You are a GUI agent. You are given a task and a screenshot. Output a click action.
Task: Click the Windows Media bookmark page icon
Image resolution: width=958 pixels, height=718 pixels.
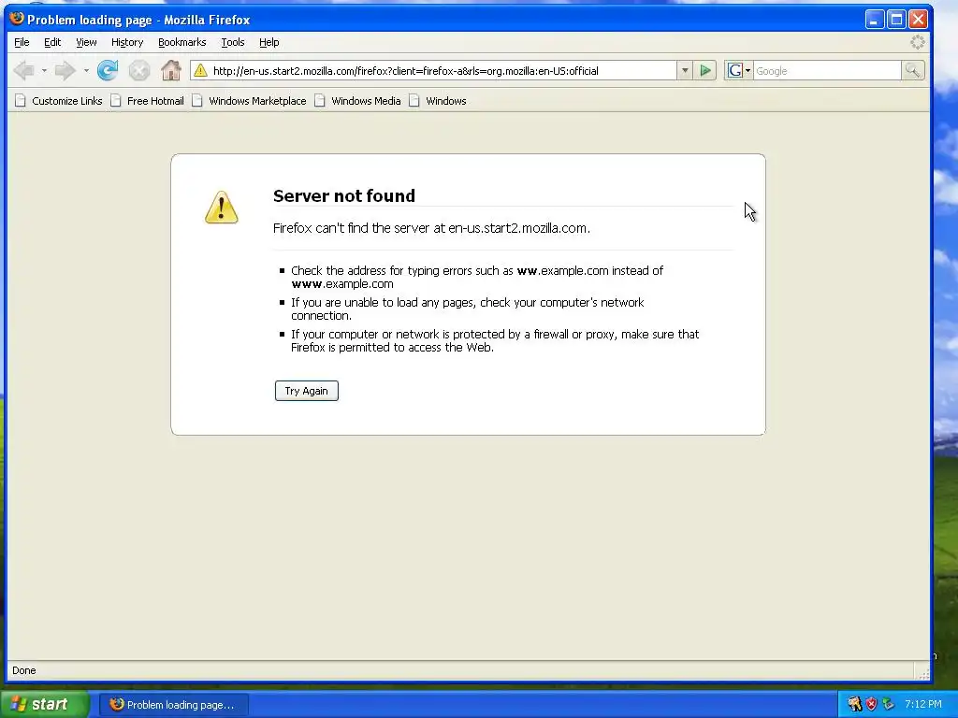[320, 101]
